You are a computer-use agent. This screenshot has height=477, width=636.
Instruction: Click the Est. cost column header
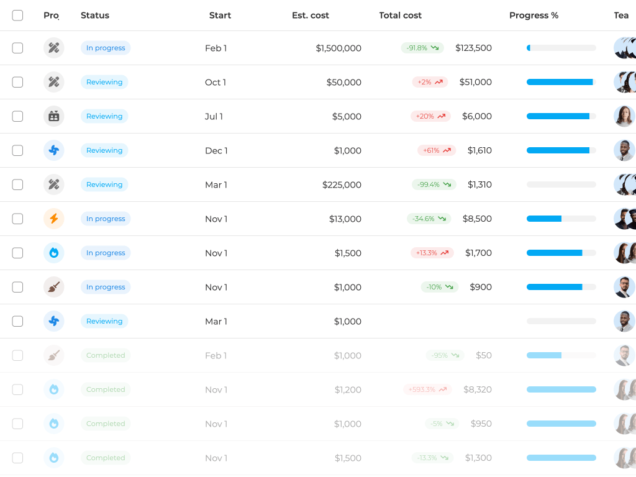click(311, 16)
